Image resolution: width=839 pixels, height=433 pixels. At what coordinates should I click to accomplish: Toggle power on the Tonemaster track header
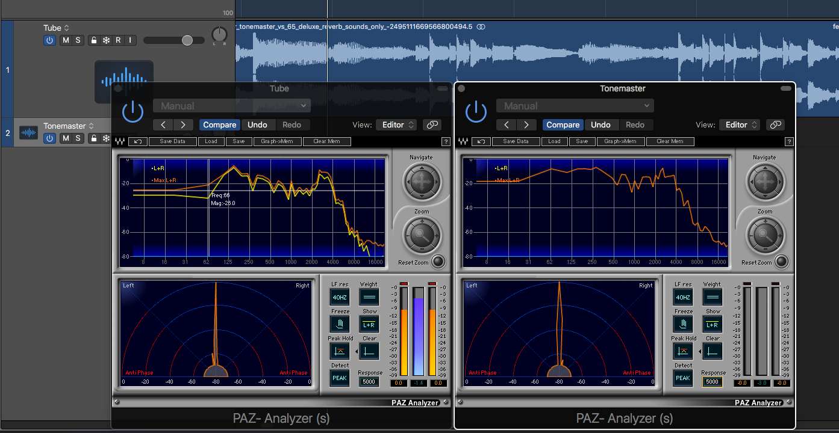tap(49, 138)
